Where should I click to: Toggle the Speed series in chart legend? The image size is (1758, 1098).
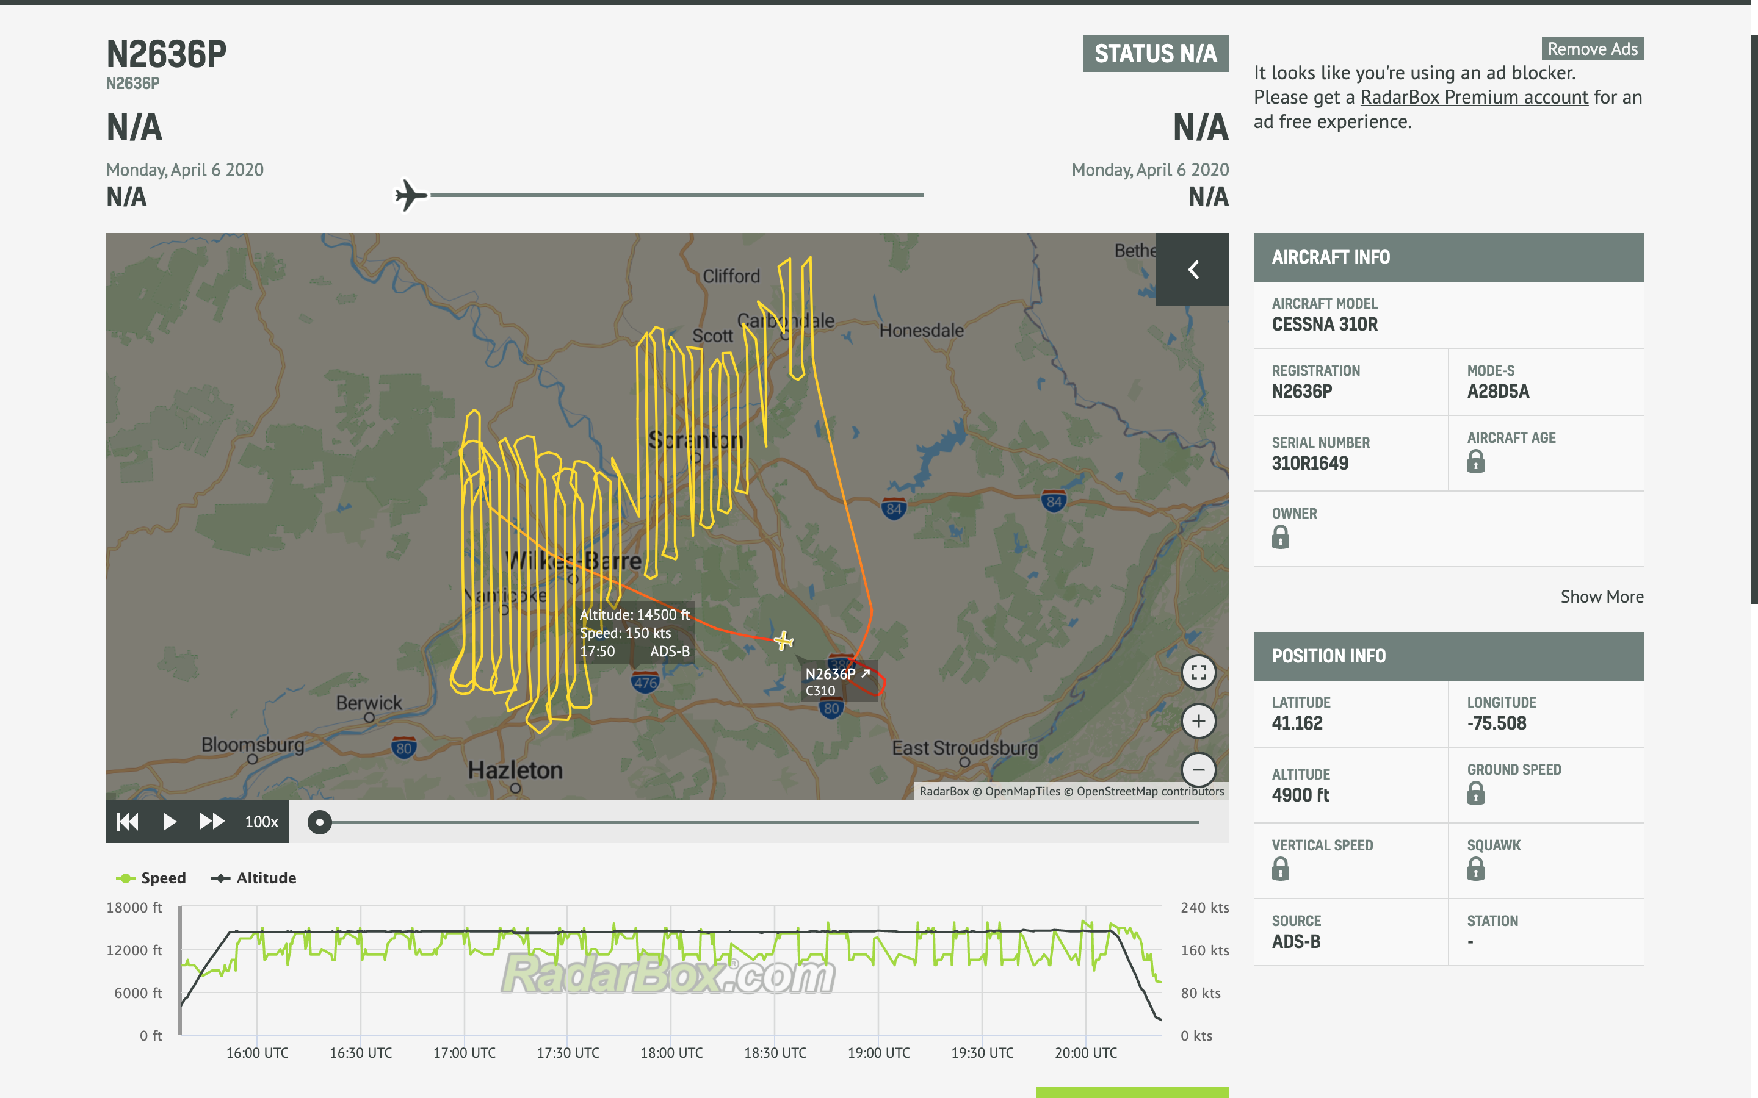151,878
